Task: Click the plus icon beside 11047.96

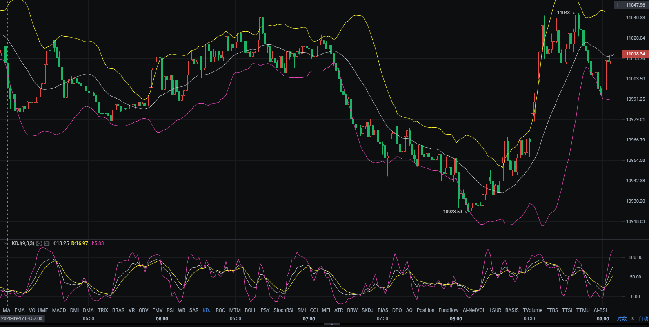Action: [x=618, y=5]
